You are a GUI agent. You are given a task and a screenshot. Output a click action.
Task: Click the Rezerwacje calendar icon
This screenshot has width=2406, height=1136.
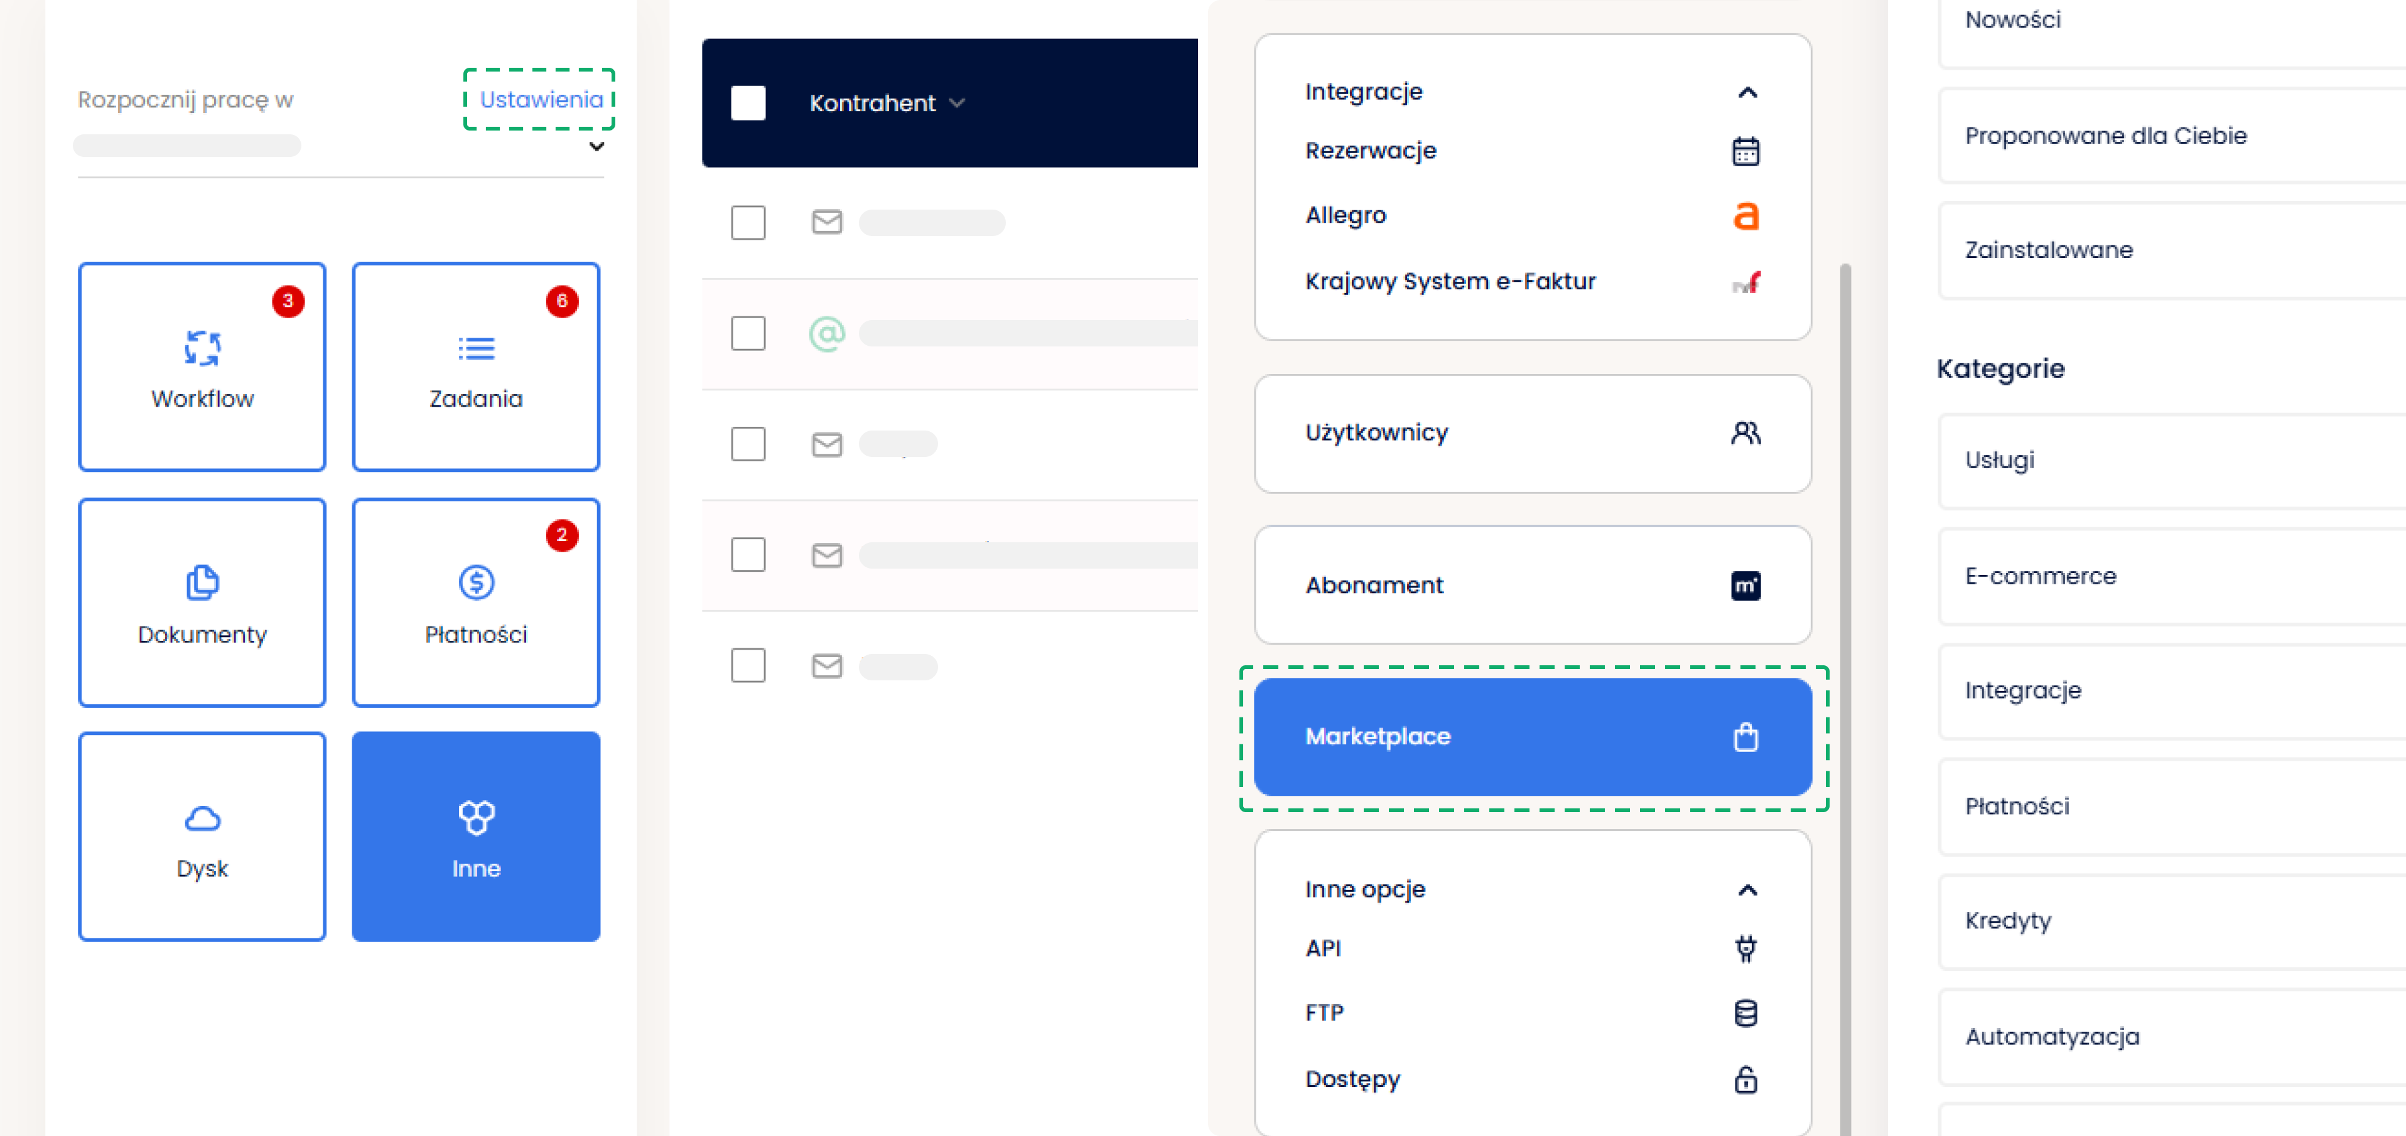pos(1745,151)
